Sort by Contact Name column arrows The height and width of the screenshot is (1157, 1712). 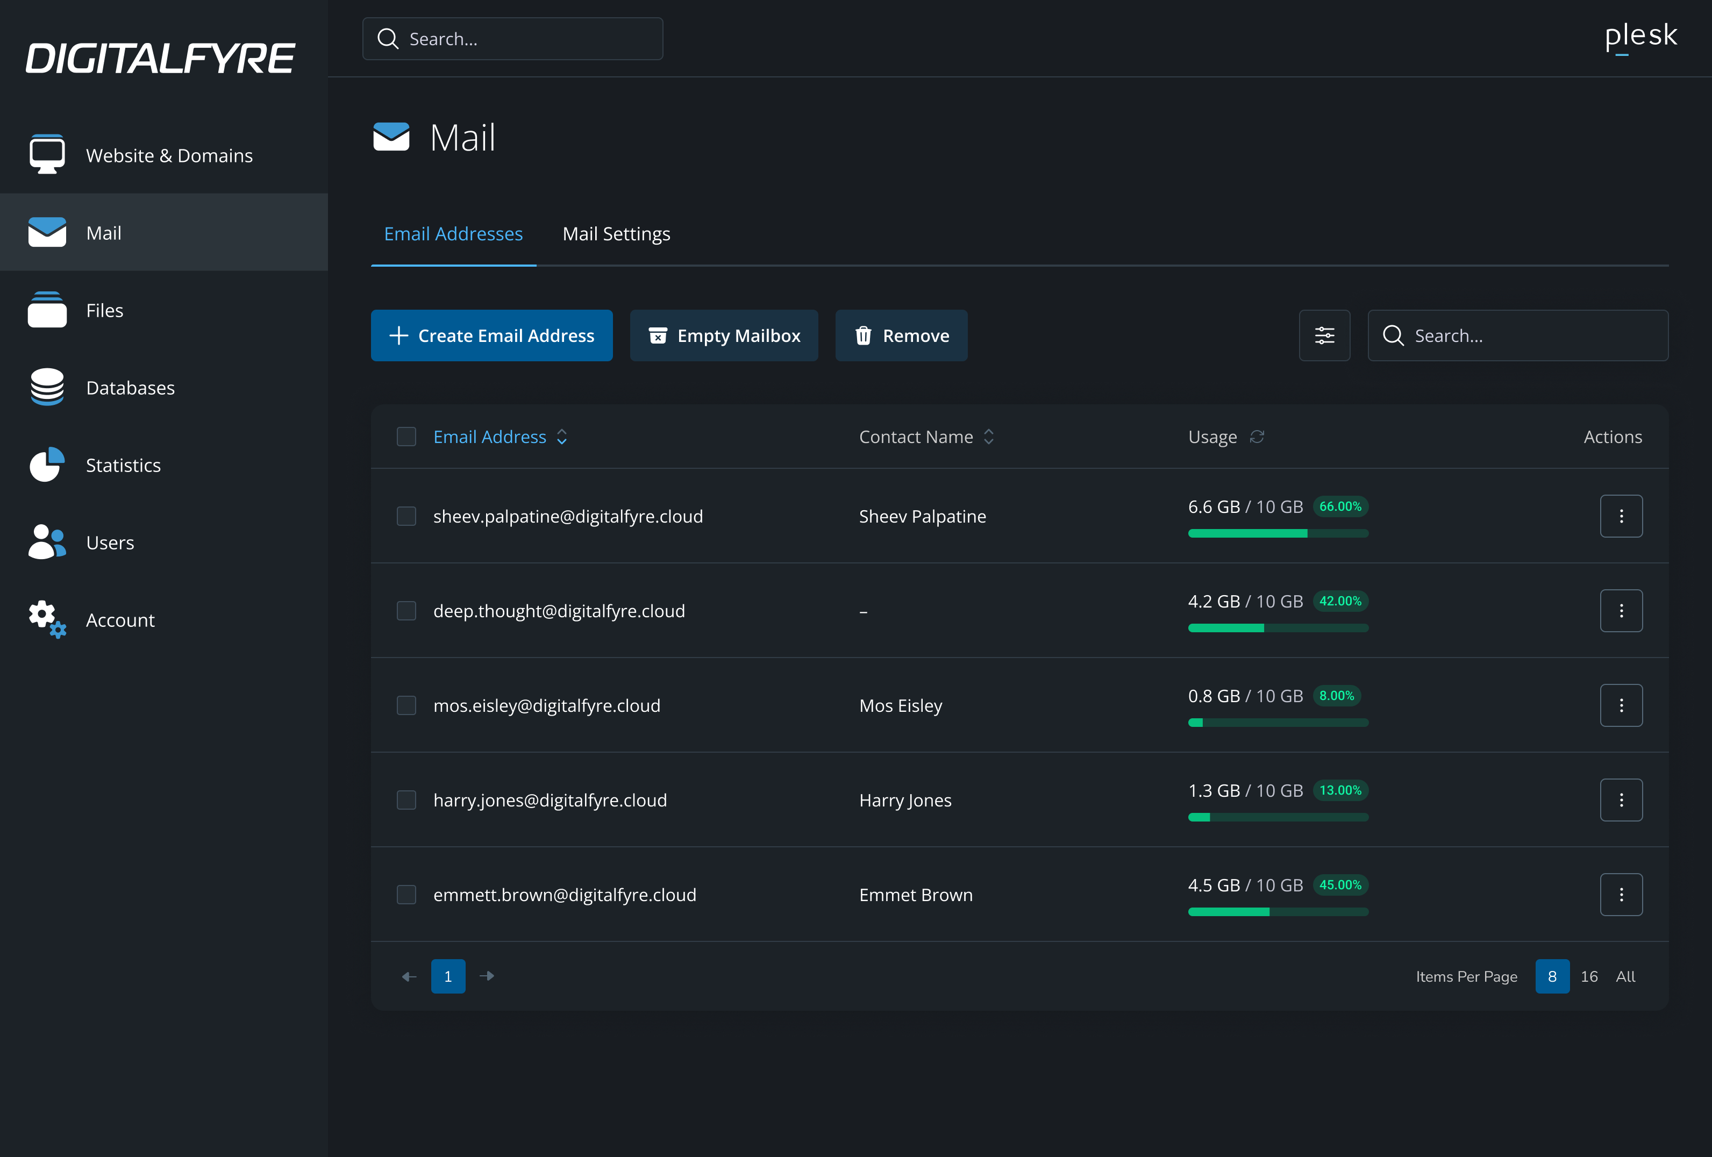point(989,437)
